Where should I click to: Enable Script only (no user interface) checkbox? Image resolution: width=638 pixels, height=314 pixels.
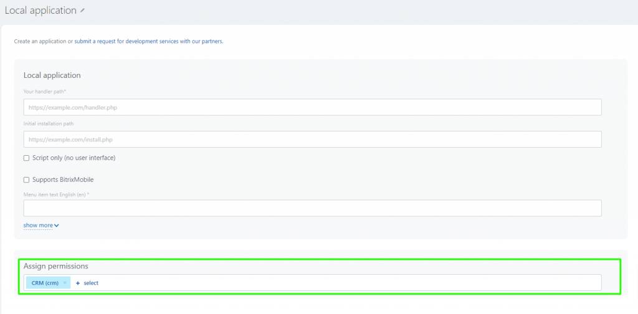[26, 158]
